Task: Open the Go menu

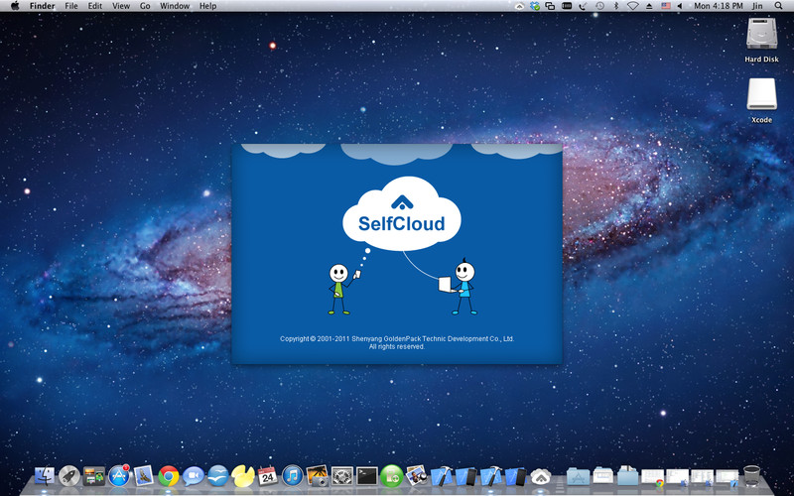Action: point(145,6)
